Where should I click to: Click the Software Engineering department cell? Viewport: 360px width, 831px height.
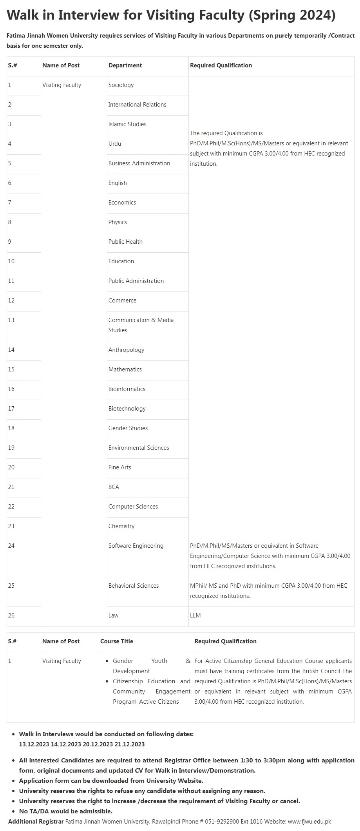click(x=136, y=546)
